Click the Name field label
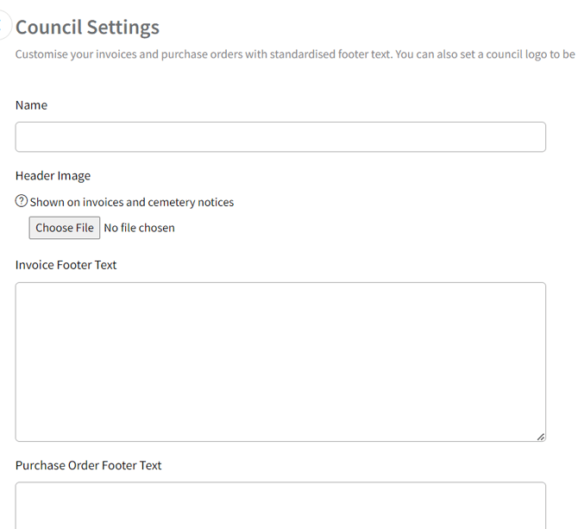578x529 pixels. tap(32, 105)
